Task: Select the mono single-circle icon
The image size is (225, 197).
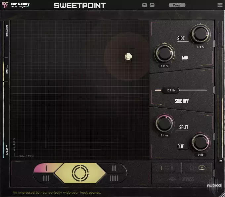Action: 192,168
